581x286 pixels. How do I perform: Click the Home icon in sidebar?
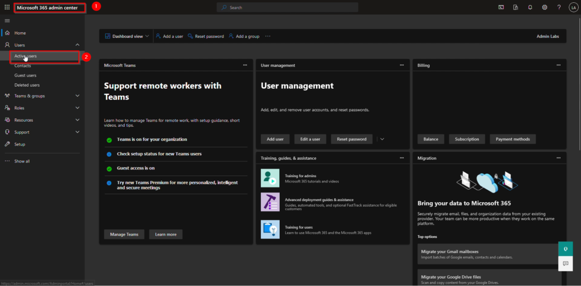[x=7, y=33]
